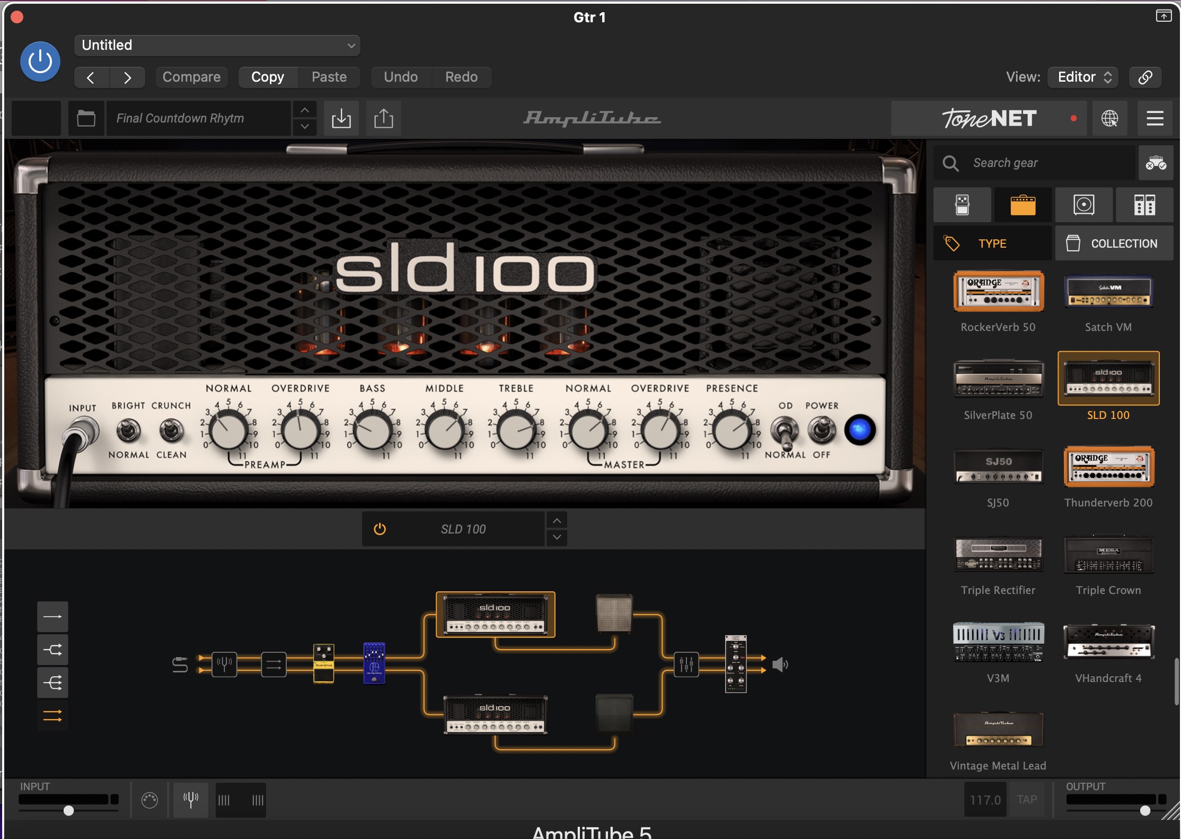Open the ToneNET panel
This screenshot has height=839, width=1181.
pyautogui.click(x=989, y=118)
